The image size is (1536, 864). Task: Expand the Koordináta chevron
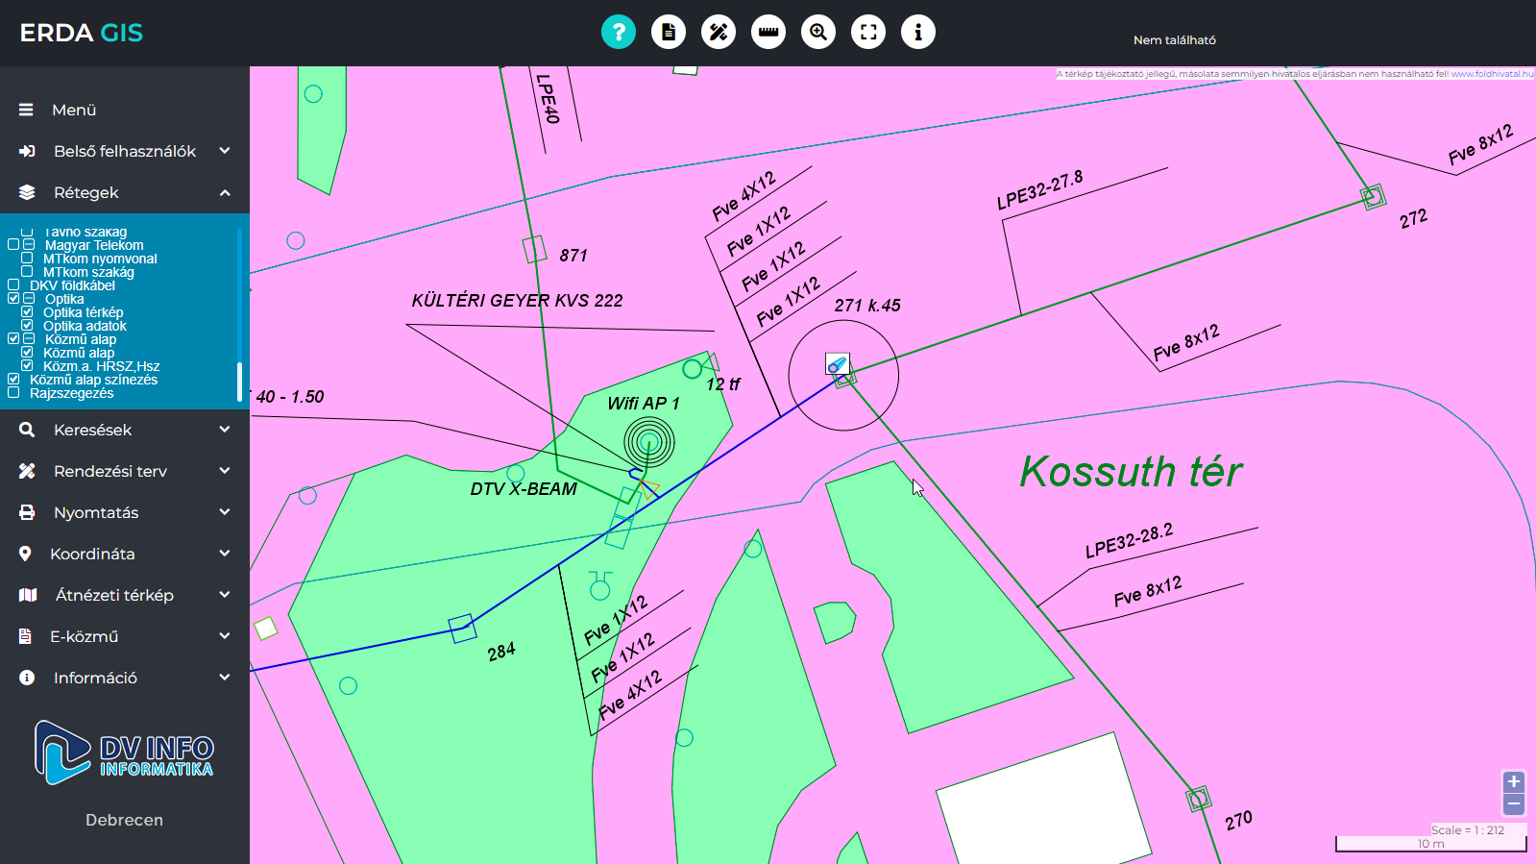click(x=225, y=554)
